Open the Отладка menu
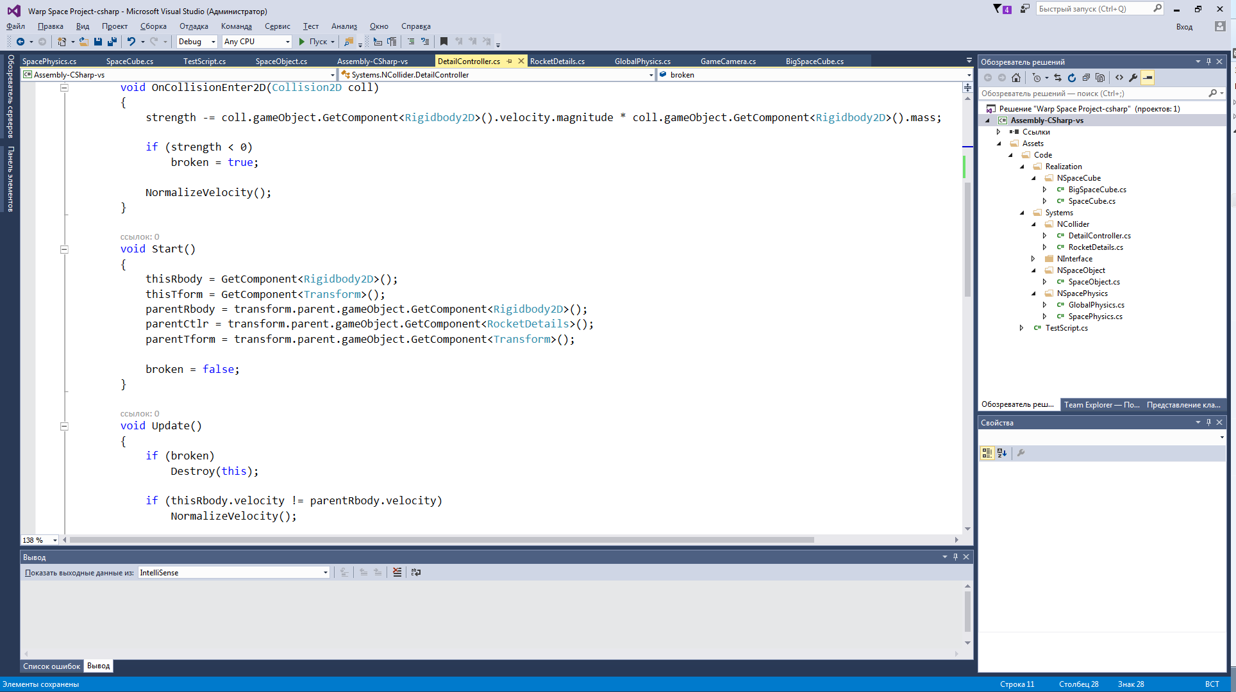This screenshot has height=692, width=1236. [x=194, y=26]
